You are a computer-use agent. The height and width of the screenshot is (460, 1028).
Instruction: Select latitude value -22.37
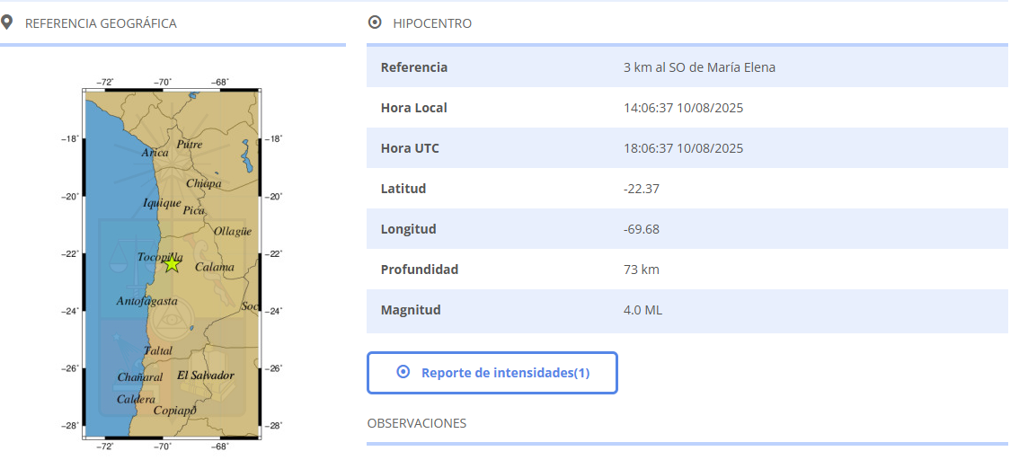tap(642, 189)
